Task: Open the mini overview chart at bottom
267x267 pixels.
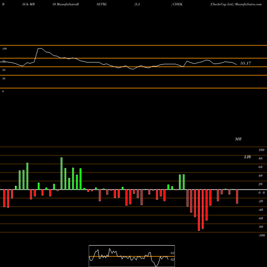Action: pos(132,256)
